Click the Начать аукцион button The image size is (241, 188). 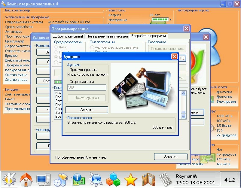(x=87, y=98)
